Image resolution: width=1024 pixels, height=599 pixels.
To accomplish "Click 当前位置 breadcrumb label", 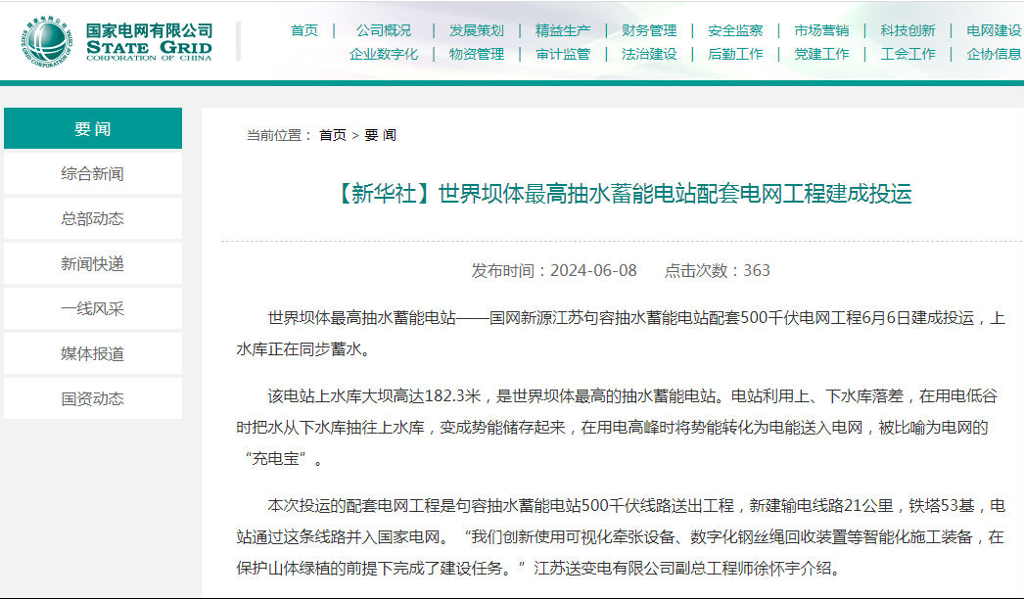I will click(x=280, y=135).
